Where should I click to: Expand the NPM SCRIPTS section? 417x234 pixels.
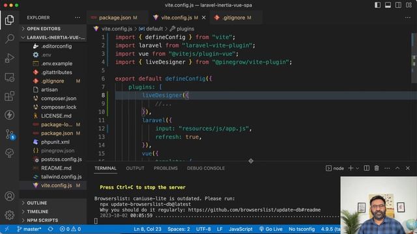53,220
